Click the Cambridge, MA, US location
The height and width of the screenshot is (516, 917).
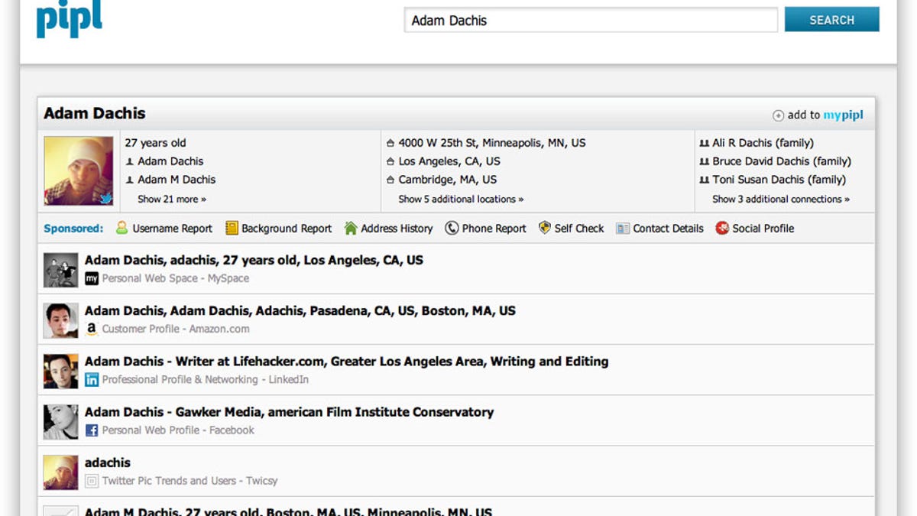447,180
